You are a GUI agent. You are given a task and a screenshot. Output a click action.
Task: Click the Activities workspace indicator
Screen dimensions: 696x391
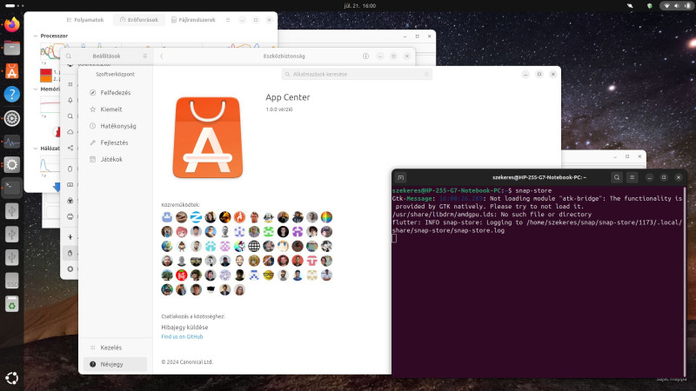[x=14, y=6]
